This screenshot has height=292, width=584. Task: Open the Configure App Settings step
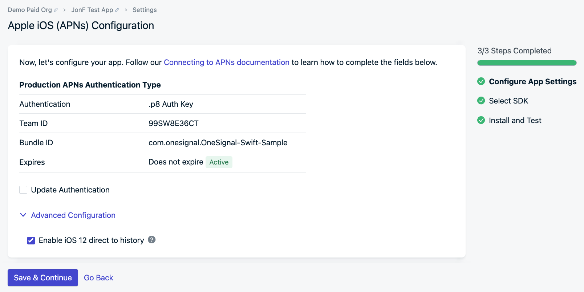click(x=533, y=81)
